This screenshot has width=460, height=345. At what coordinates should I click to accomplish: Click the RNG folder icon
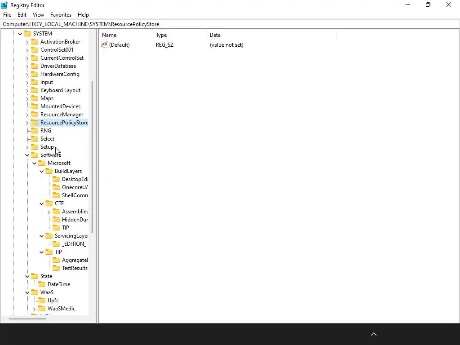35,130
